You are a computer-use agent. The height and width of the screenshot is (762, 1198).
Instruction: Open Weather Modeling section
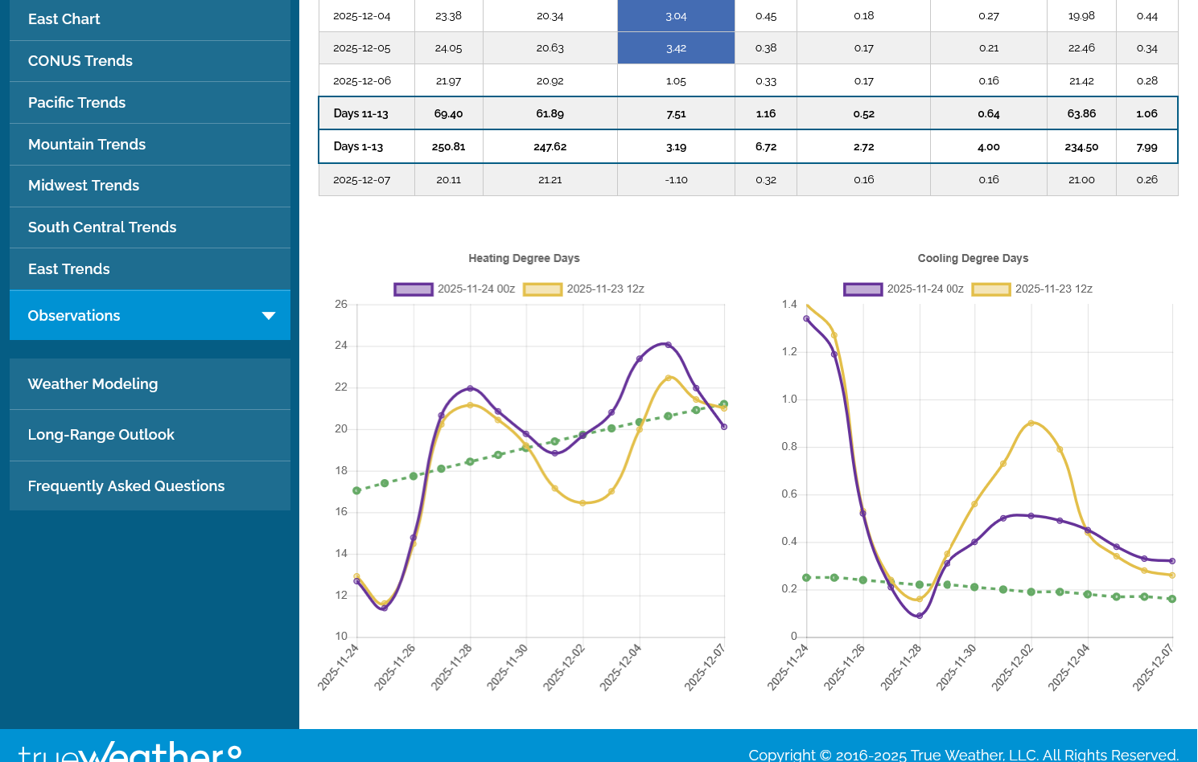(x=93, y=384)
